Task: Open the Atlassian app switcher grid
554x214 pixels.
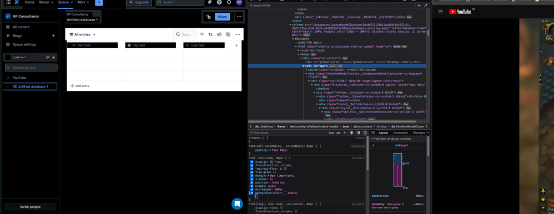Action: click(8, 2)
